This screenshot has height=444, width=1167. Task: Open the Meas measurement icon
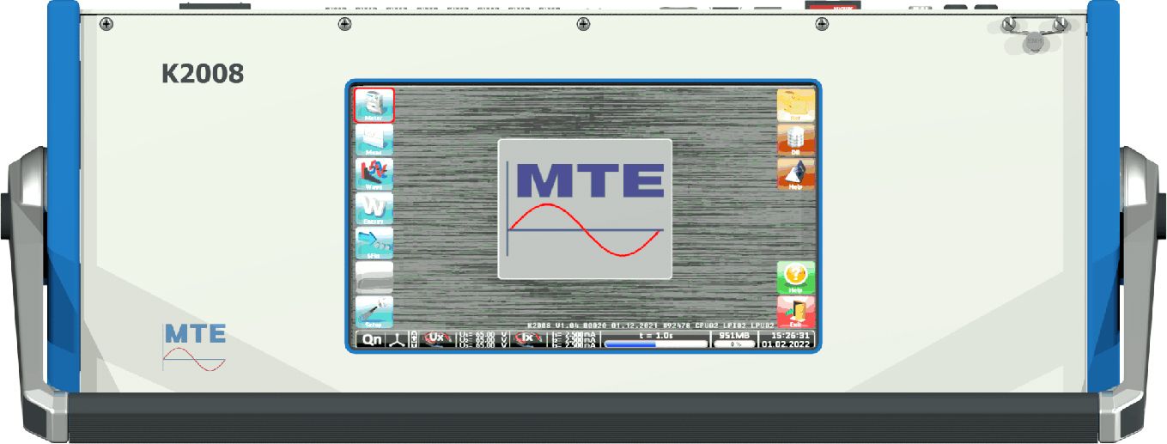(374, 140)
